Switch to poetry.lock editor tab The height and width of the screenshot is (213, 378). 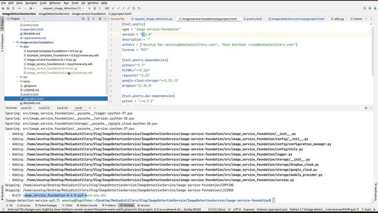tap(254, 19)
